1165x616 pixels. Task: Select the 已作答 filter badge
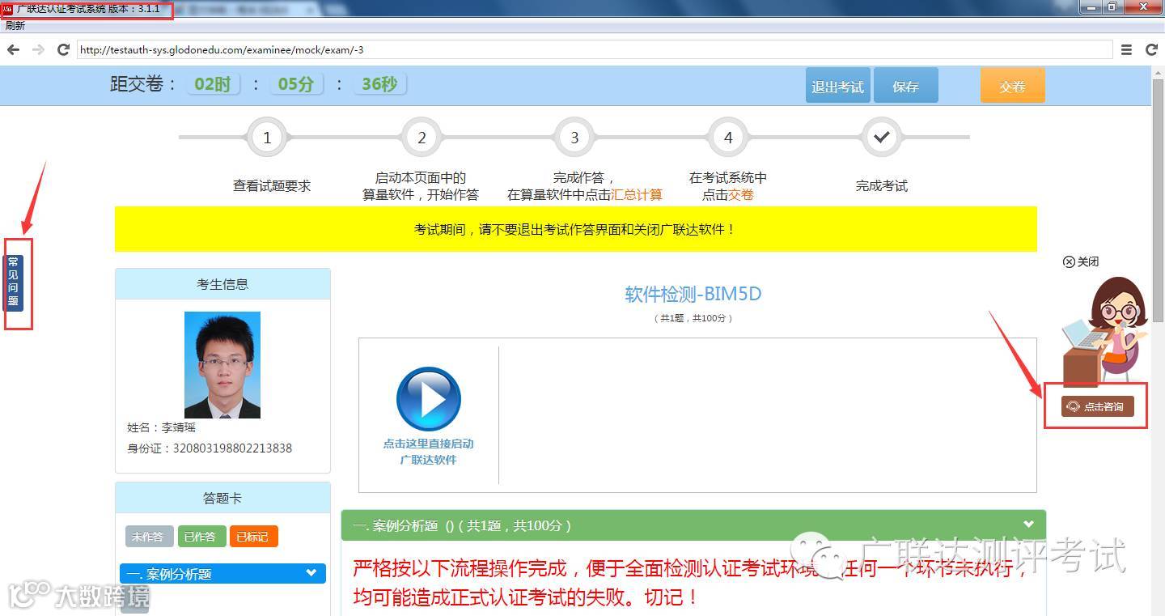(x=201, y=536)
